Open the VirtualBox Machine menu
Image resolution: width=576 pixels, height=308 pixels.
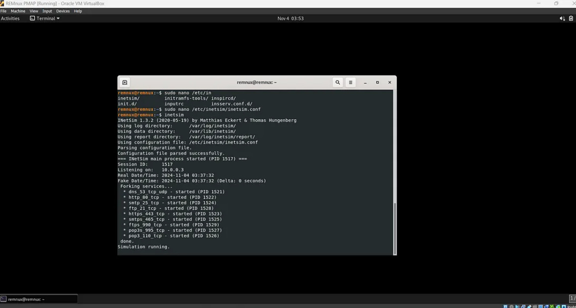point(18,11)
